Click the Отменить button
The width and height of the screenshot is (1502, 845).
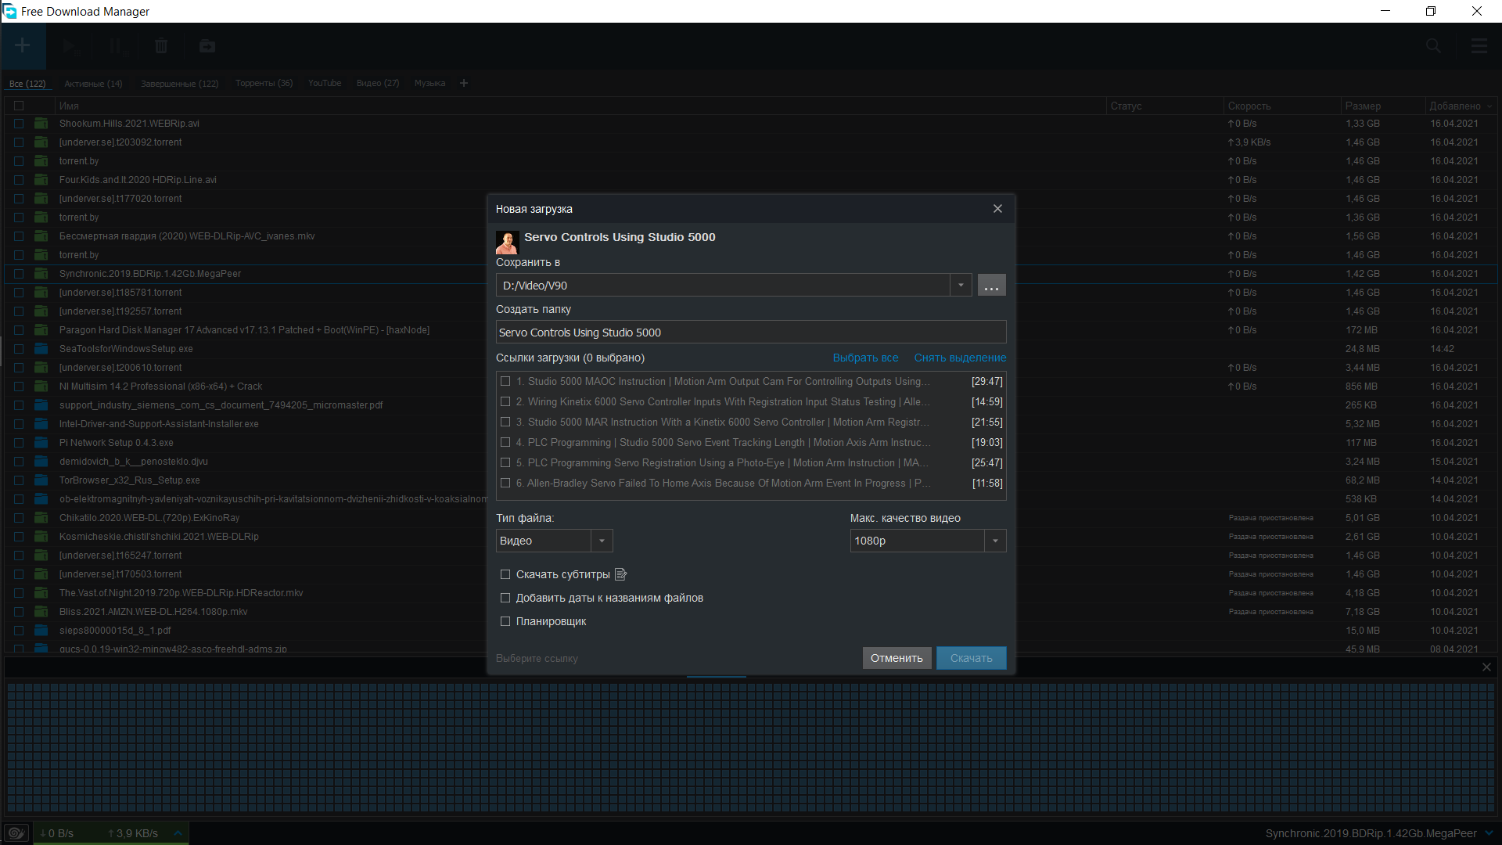point(897,658)
